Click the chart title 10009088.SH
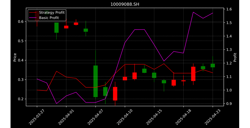The image size is (250, 128). tap(125, 4)
